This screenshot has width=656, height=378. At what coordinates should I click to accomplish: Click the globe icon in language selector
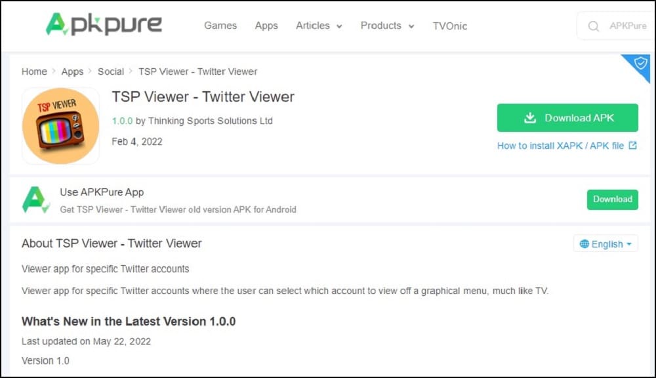[x=584, y=243]
